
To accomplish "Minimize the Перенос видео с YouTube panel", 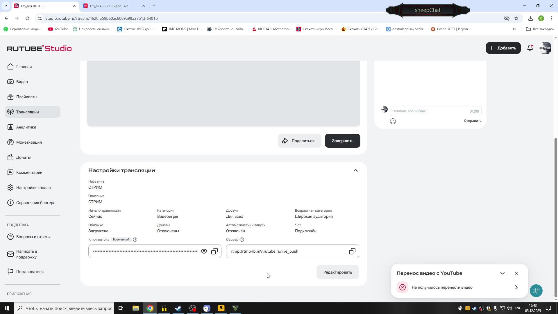I will [x=502, y=273].
